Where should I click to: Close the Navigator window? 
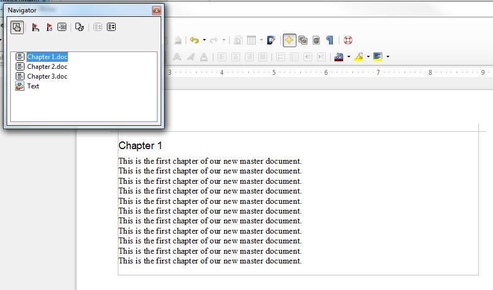pyautogui.click(x=156, y=11)
